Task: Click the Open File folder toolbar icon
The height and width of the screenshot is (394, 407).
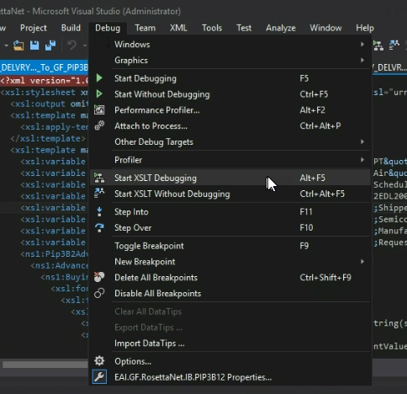Action: (x=18, y=45)
